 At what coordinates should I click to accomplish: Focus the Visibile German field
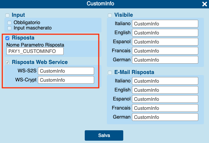(x=165, y=60)
